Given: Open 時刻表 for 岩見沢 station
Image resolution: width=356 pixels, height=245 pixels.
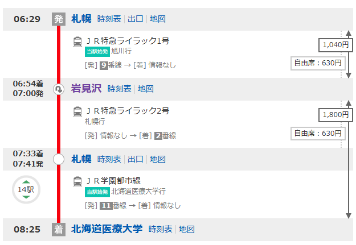Looking at the screenshot, I should pos(120,89).
